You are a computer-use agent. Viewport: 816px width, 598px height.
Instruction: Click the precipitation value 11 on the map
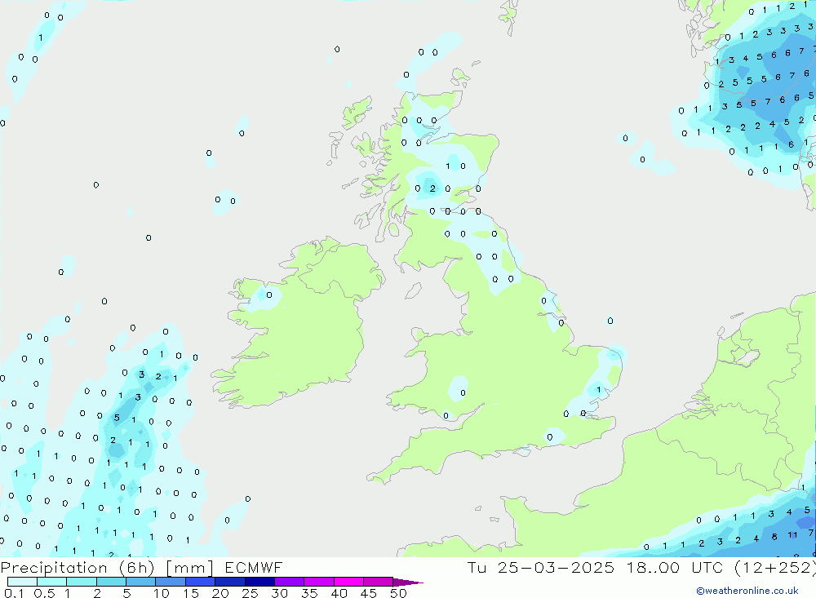792,535
